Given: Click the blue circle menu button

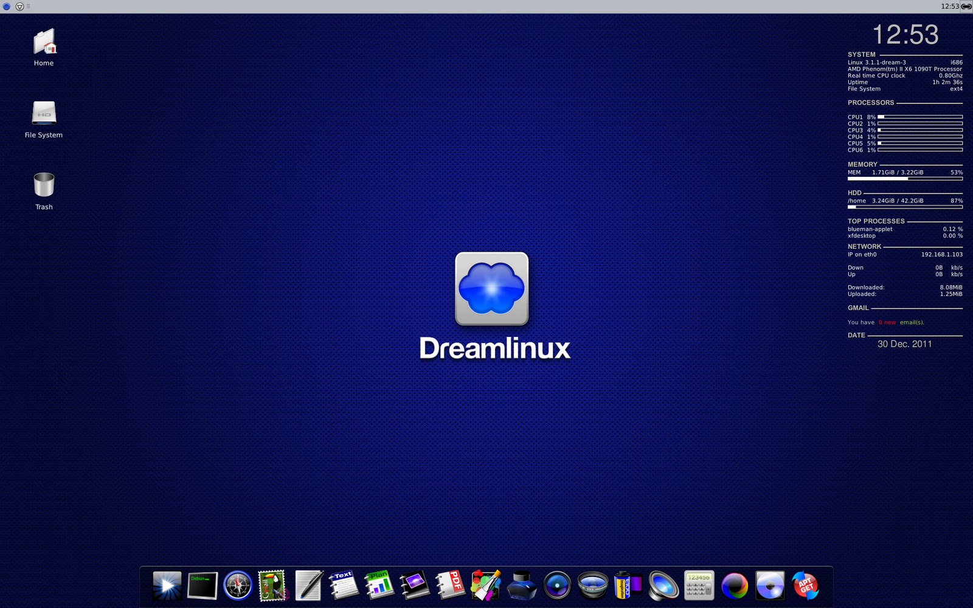Looking at the screenshot, I should tap(7, 7).
